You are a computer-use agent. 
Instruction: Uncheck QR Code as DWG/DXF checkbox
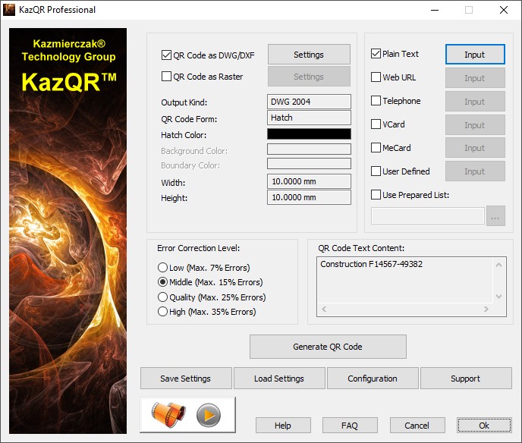[x=166, y=55]
